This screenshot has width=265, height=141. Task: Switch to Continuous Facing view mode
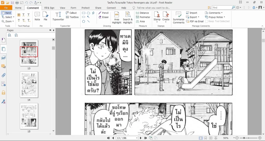[216, 138]
